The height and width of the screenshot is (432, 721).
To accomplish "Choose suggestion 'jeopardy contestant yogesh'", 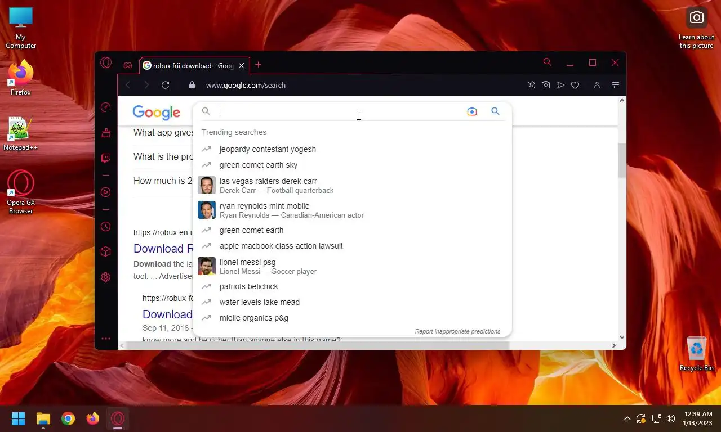I will coord(352,149).
